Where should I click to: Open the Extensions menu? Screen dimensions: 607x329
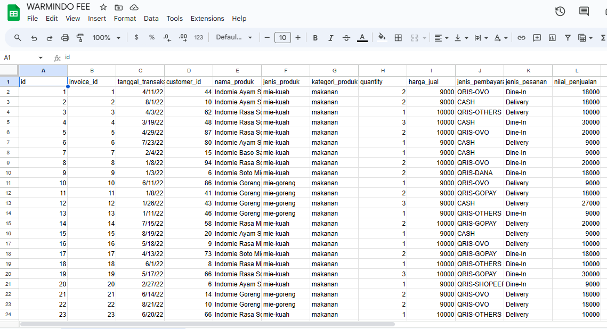pos(207,18)
